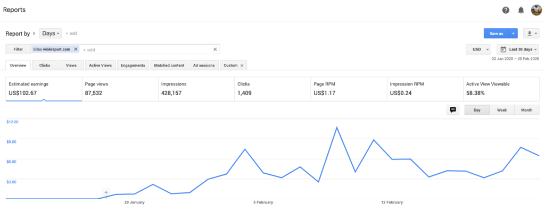
Task: Open the user profile avatar
Action: (x=536, y=11)
